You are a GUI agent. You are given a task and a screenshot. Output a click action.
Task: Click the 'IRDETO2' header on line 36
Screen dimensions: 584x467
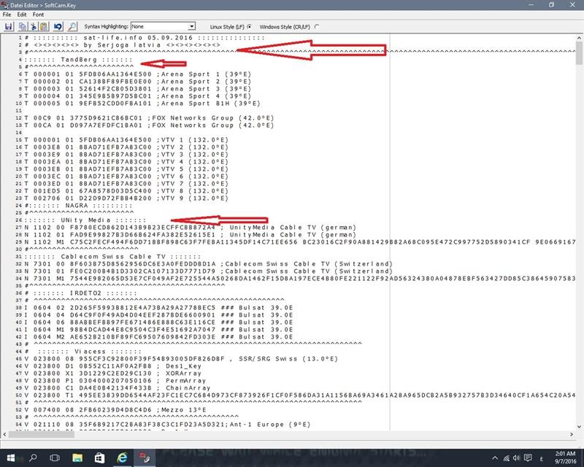(x=85, y=293)
